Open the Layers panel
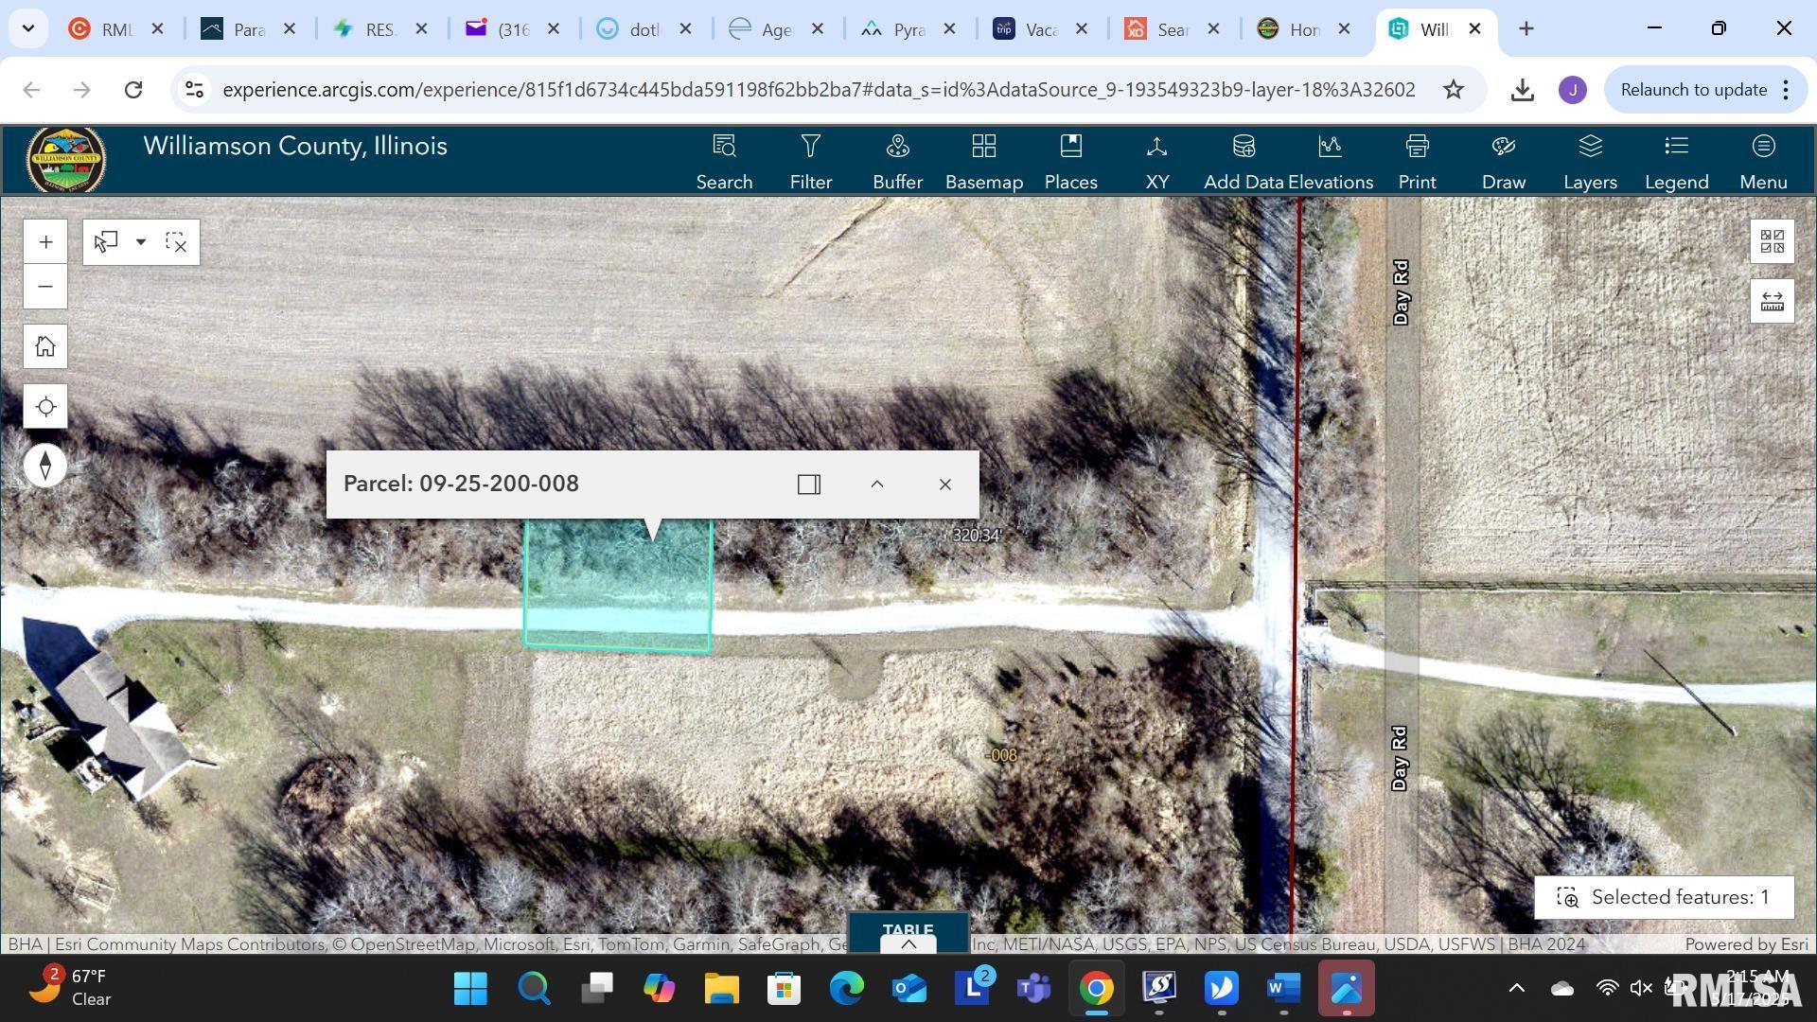The image size is (1817, 1022). point(1589,159)
